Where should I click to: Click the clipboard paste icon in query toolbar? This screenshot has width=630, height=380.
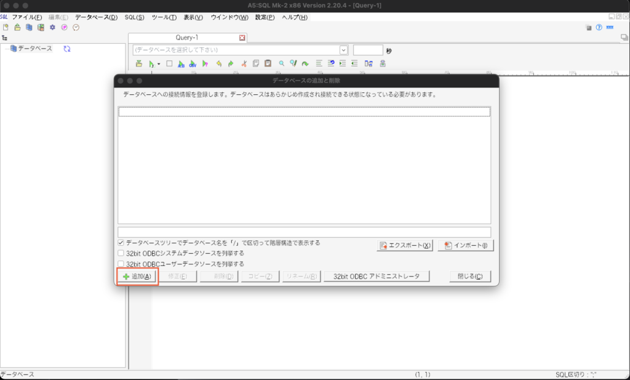pos(268,63)
